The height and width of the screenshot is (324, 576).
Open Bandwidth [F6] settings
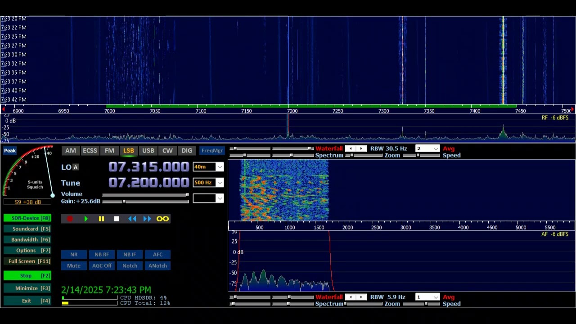tap(27, 240)
